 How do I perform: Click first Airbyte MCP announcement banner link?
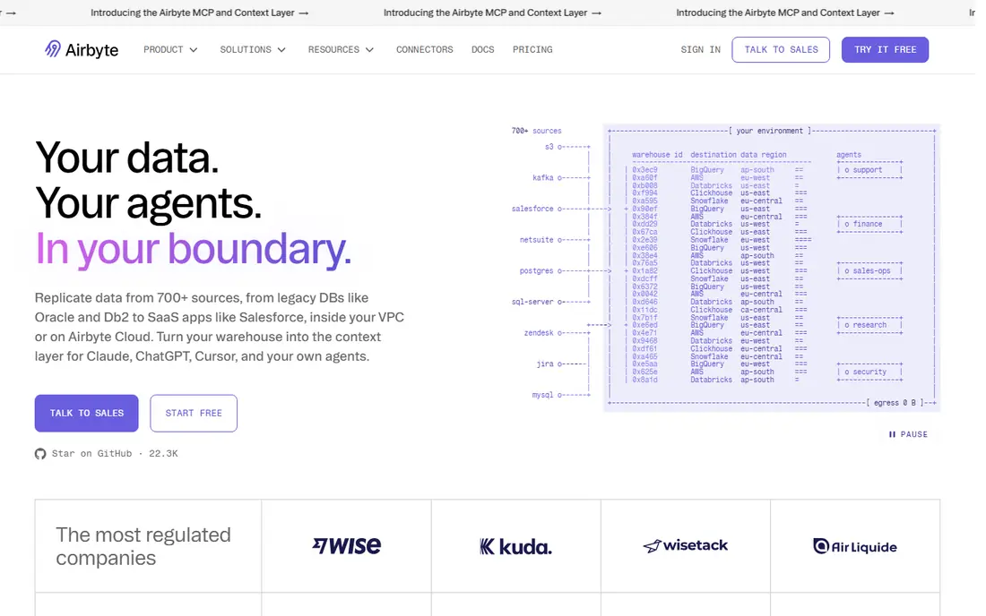point(199,13)
